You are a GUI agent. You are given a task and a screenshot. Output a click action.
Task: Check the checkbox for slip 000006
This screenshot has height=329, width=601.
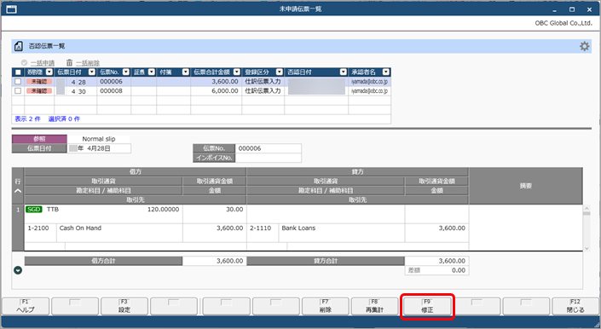(x=18, y=81)
